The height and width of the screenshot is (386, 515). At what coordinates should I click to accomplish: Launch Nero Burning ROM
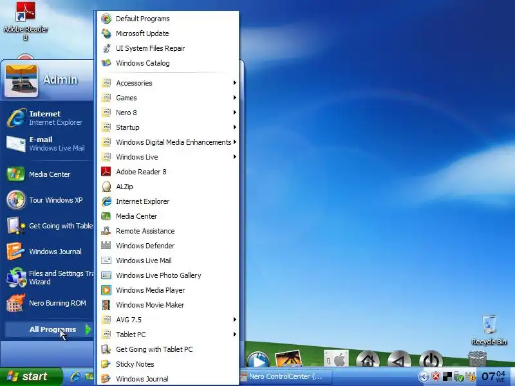pos(48,303)
